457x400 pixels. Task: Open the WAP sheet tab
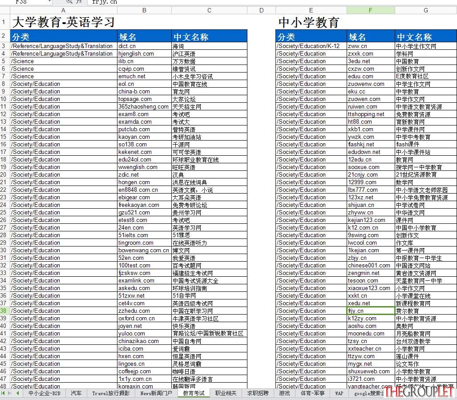[339, 393]
